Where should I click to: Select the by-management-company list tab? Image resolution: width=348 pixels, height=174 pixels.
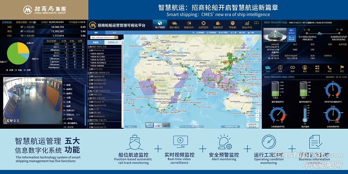click(x=113, y=42)
